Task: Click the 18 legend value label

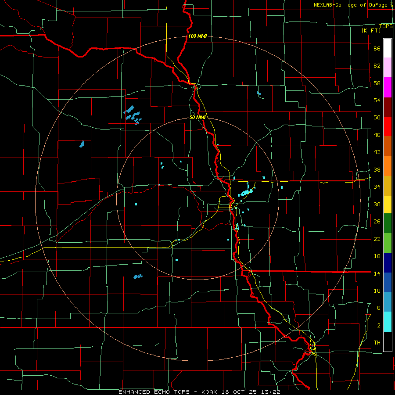Action: 377,256
